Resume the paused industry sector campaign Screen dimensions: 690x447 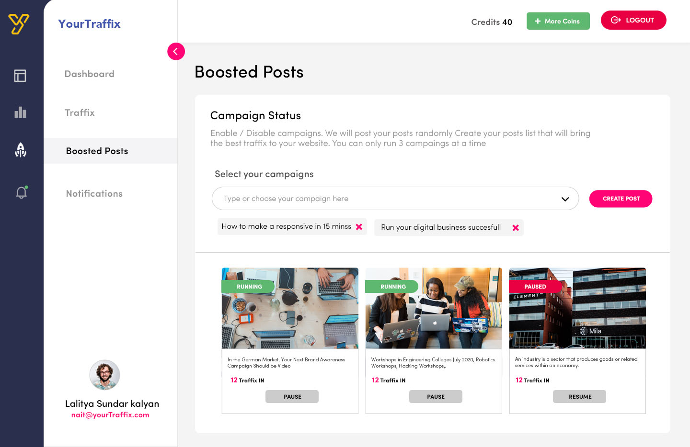[x=580, y=397]
